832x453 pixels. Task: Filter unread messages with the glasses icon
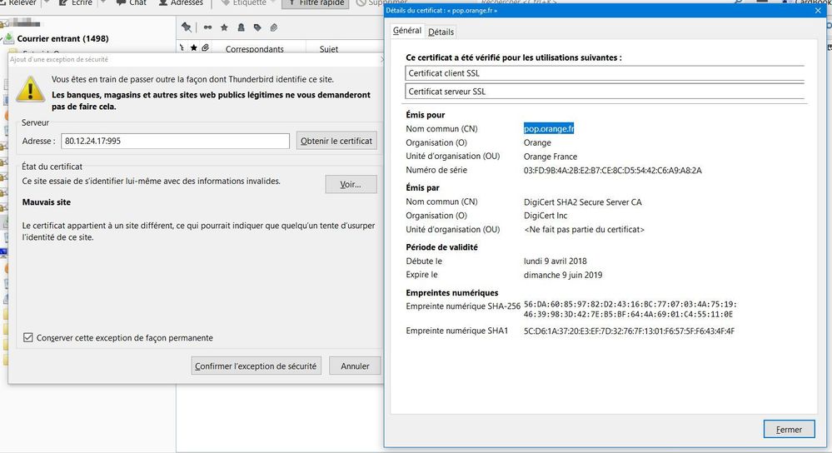point(207,27)
